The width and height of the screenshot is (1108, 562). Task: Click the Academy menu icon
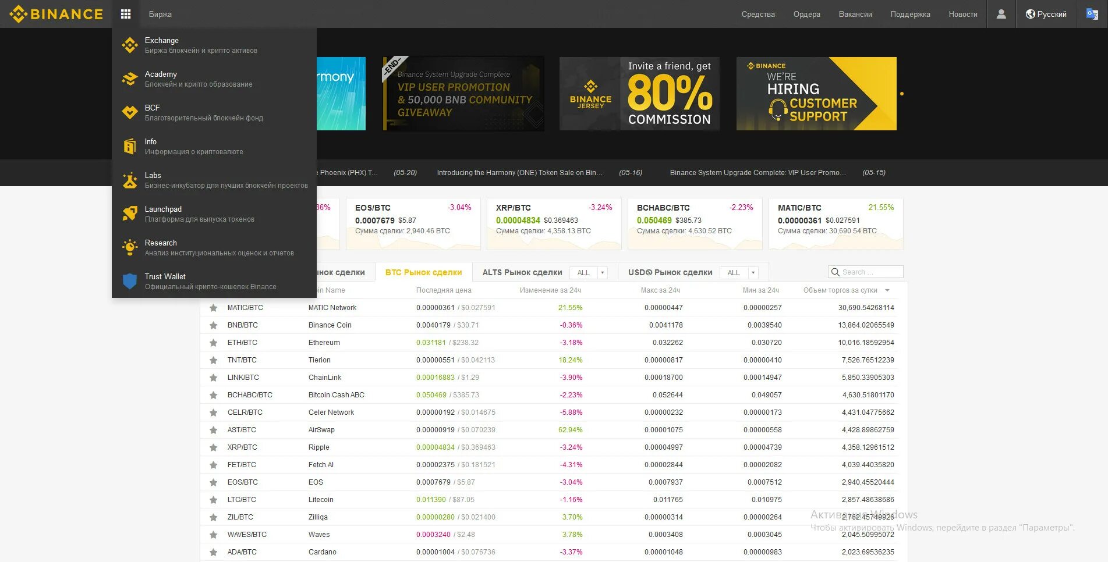pyautogui.click(x=130, y=79)
